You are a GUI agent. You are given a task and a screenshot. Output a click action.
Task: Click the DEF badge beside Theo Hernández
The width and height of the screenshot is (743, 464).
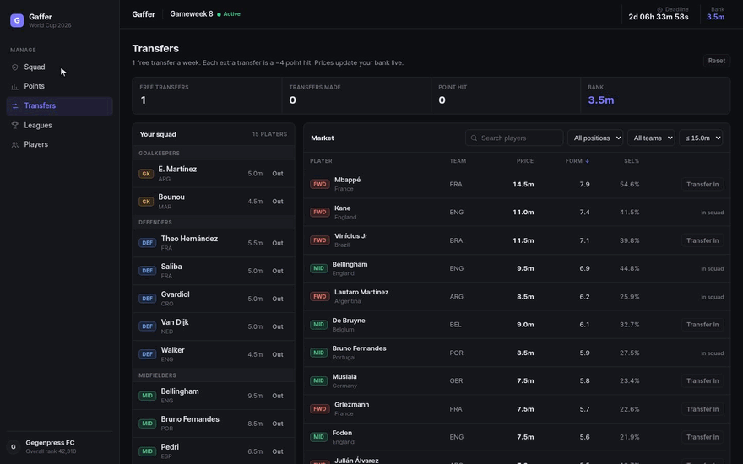[x=148, y=243]
